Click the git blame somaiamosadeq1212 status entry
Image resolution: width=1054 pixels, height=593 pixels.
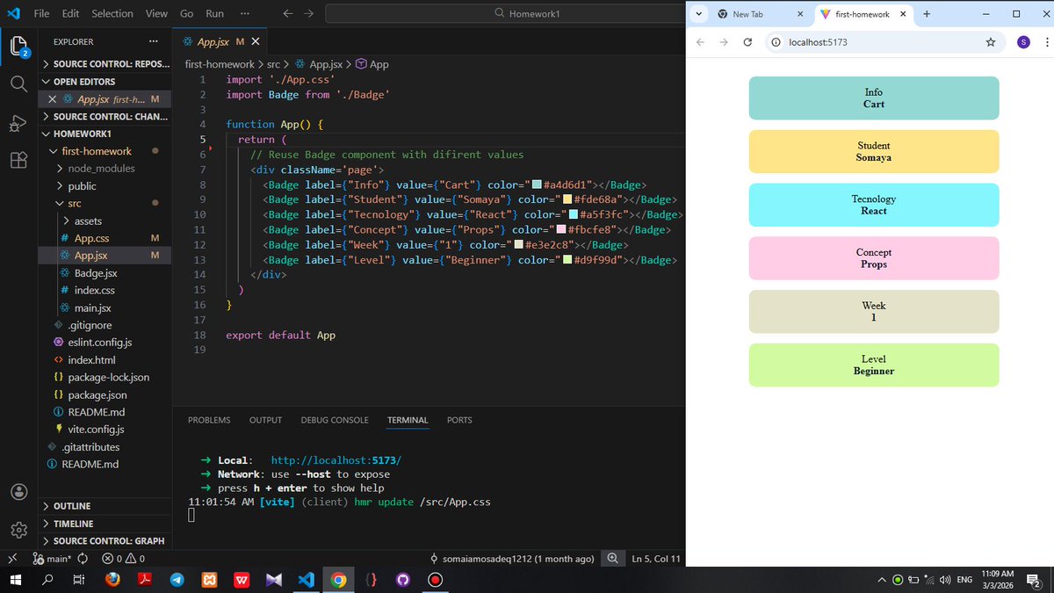512,559
